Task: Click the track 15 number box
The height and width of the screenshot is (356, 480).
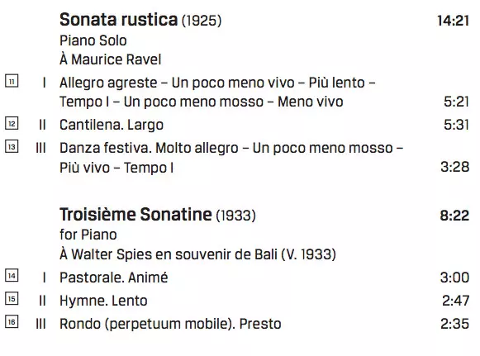Action: (x=12, y=298)
